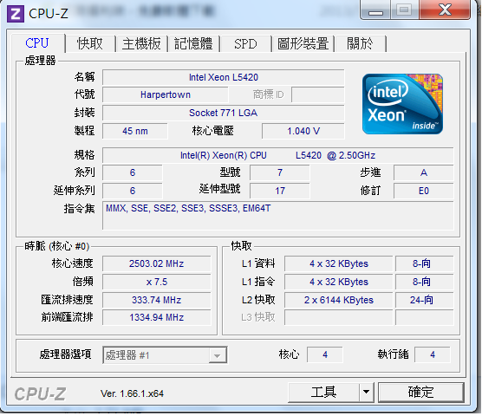This screenshot has width=482, height=416.
Task: Click the revision value E0
Action: (x=424, y=191)
